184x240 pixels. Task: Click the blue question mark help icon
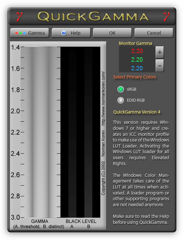pos(64,33)
